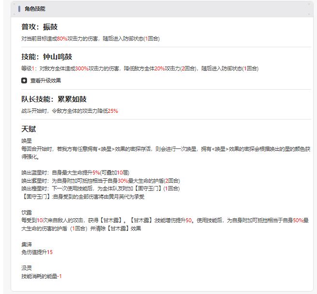The height and width of the screenshot is (294, 317).
Task: Click the 技能：钟山鸣鼓 heading
Action: click(x=47, y=57)
